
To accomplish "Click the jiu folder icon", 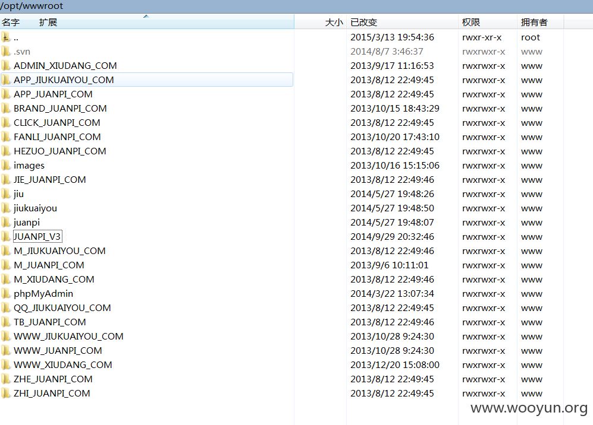I will click(6, 194).
